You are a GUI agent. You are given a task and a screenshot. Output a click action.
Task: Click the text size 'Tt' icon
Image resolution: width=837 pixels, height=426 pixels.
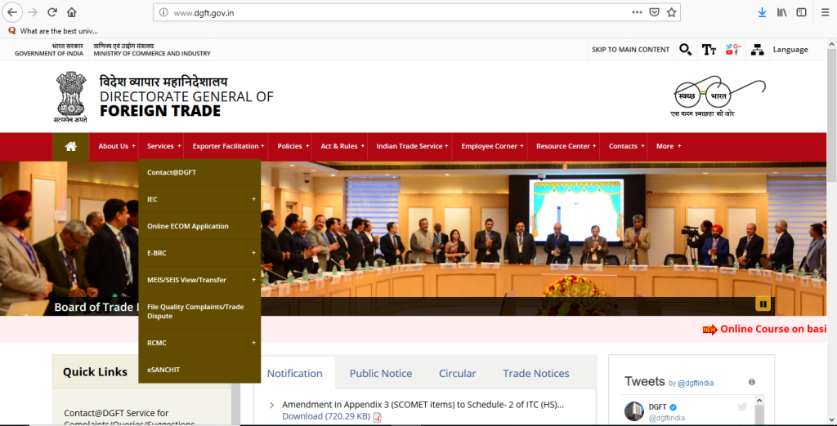tap(709, 50)
